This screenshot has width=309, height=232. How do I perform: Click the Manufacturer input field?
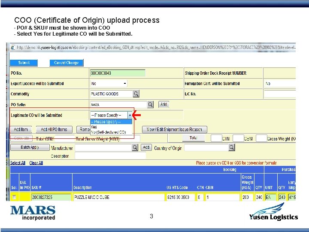tap(103, 147)
